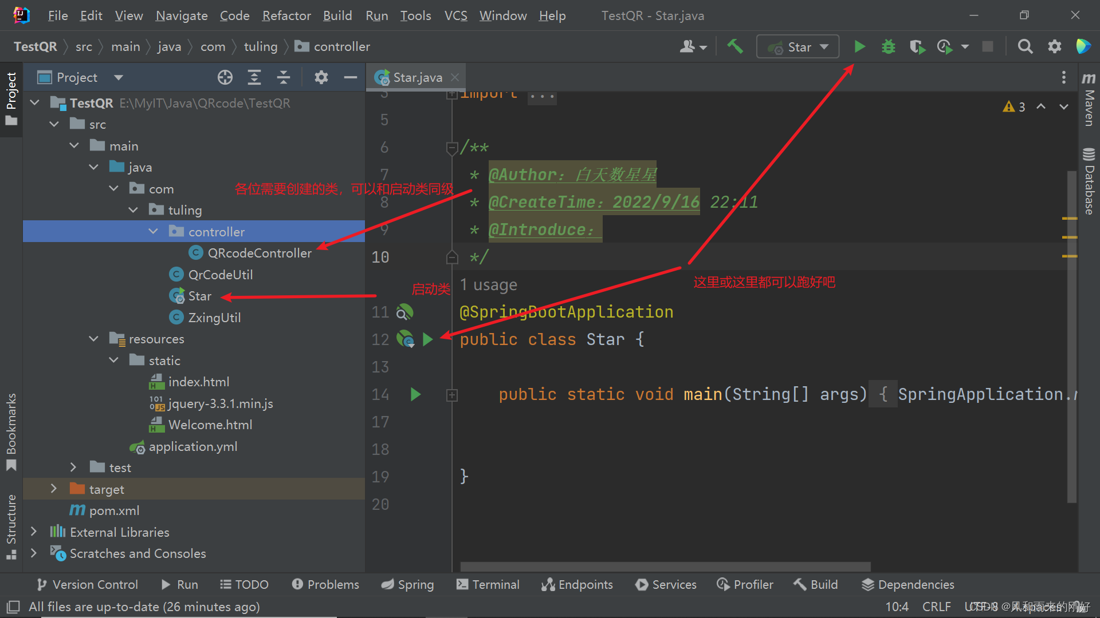
Task: Open IDE settings gear in top toolbar
Action: click(1054, 46)
